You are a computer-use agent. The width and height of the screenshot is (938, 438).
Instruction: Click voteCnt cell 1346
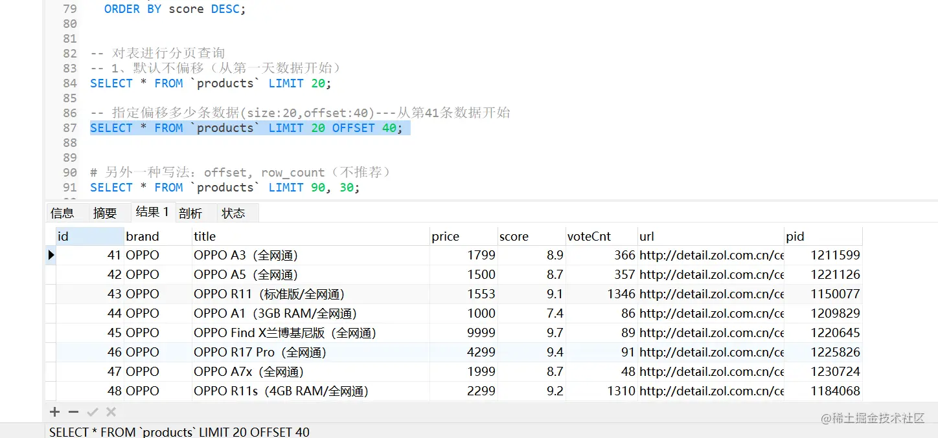click(601, 294)
